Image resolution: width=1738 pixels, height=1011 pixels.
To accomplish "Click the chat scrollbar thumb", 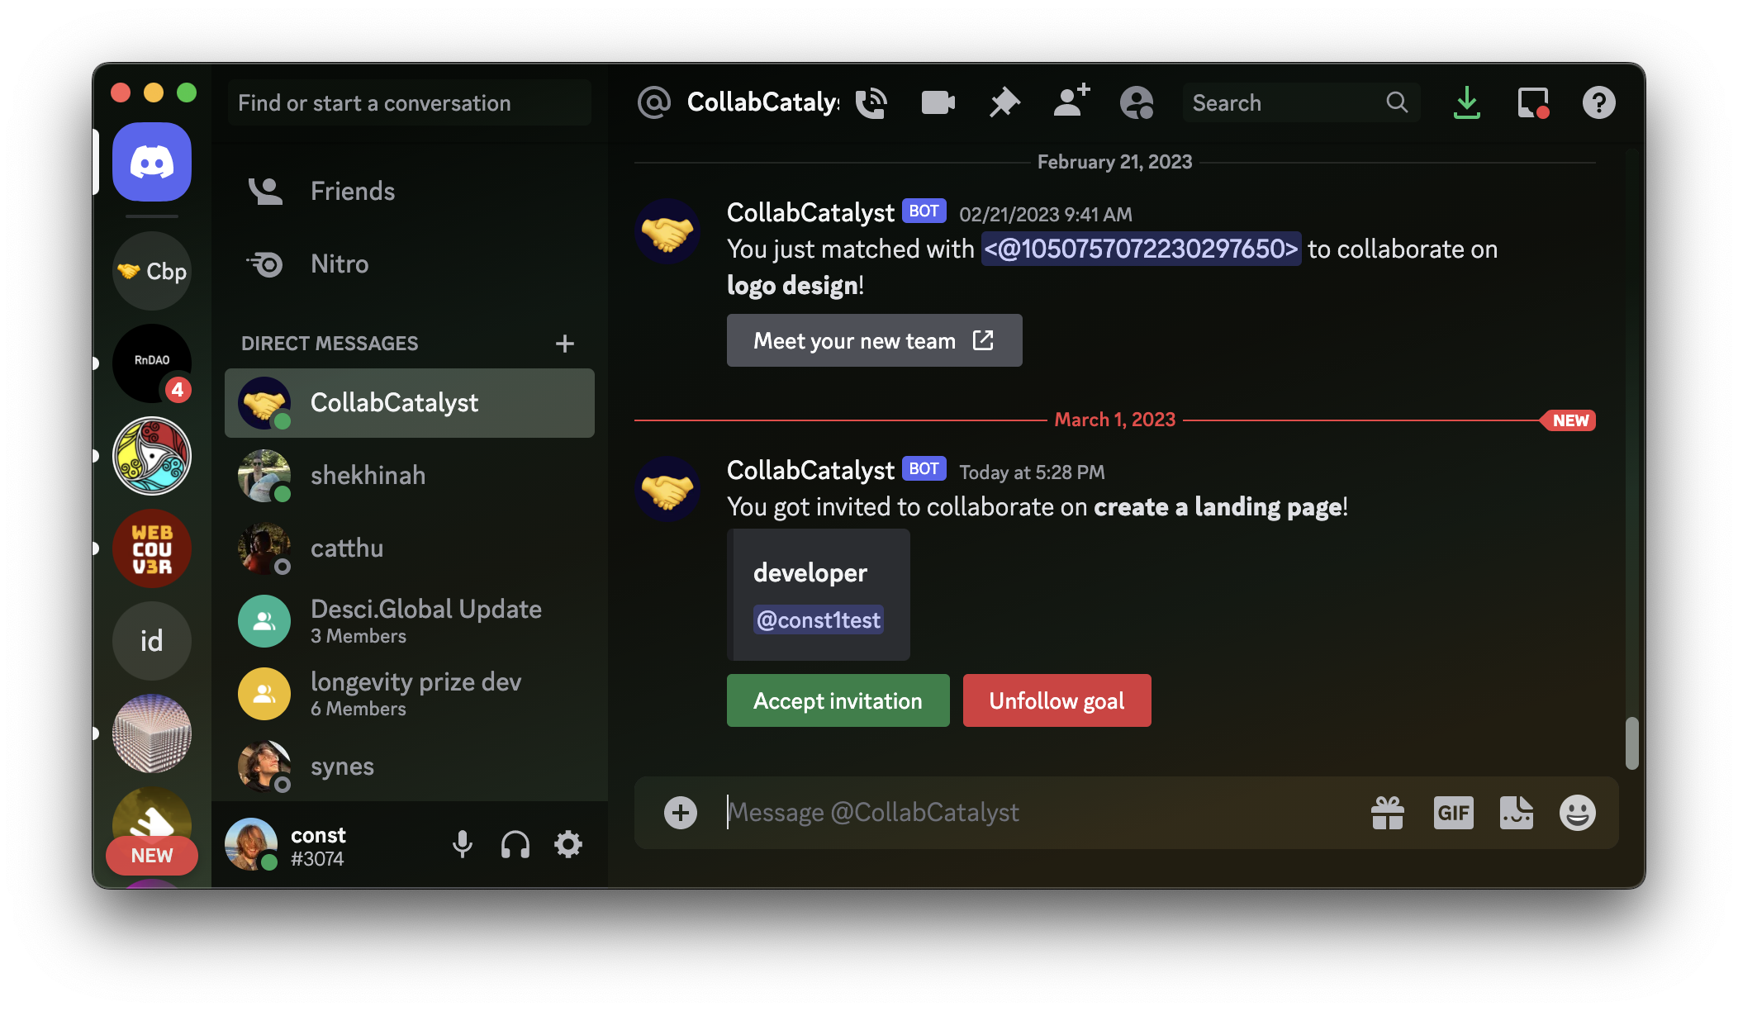I will (1631, 743).
